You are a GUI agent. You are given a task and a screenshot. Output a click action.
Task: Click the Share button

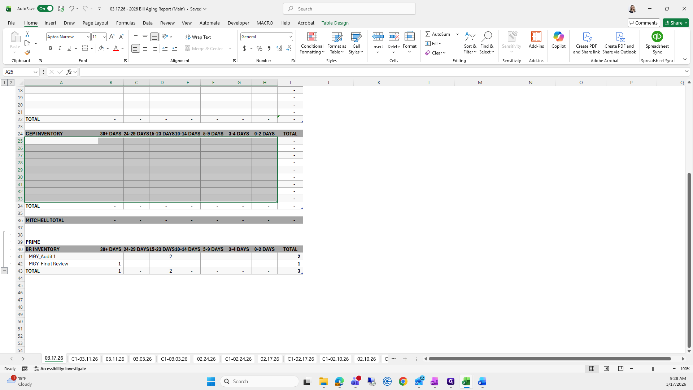click(x=676, y=23)
